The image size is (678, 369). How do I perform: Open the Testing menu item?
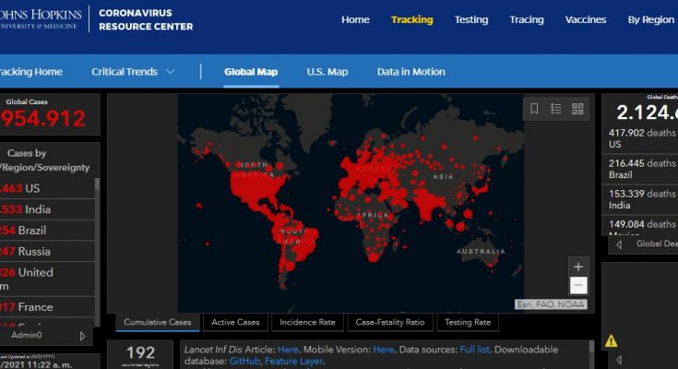tap(471, 20)
